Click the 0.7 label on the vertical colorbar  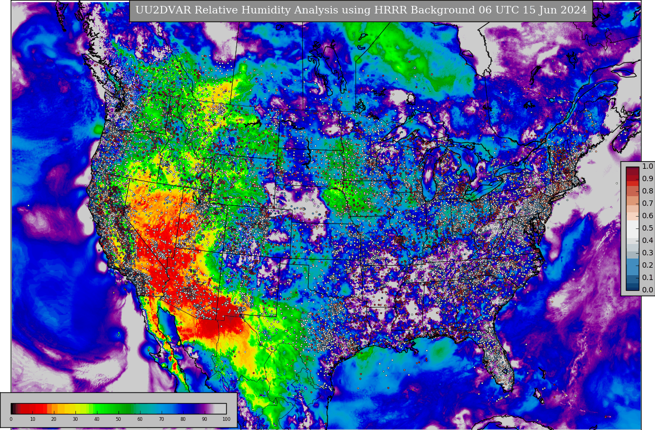click(647, 204)
